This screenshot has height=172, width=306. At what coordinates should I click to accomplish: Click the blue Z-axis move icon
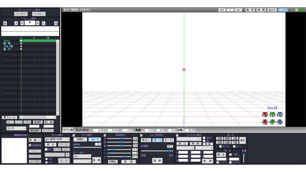click(x=280, y=122)
